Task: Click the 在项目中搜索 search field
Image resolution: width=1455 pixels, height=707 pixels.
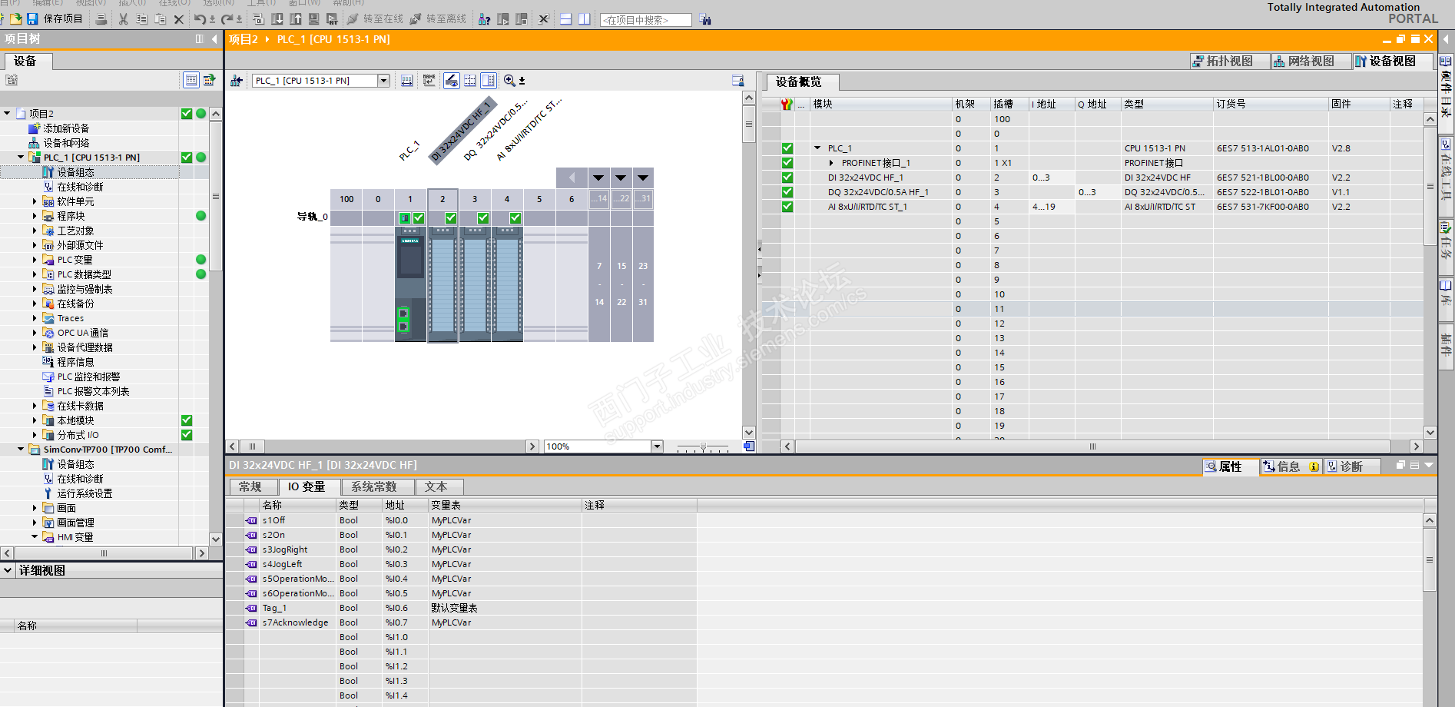Action: pos(645,20)
